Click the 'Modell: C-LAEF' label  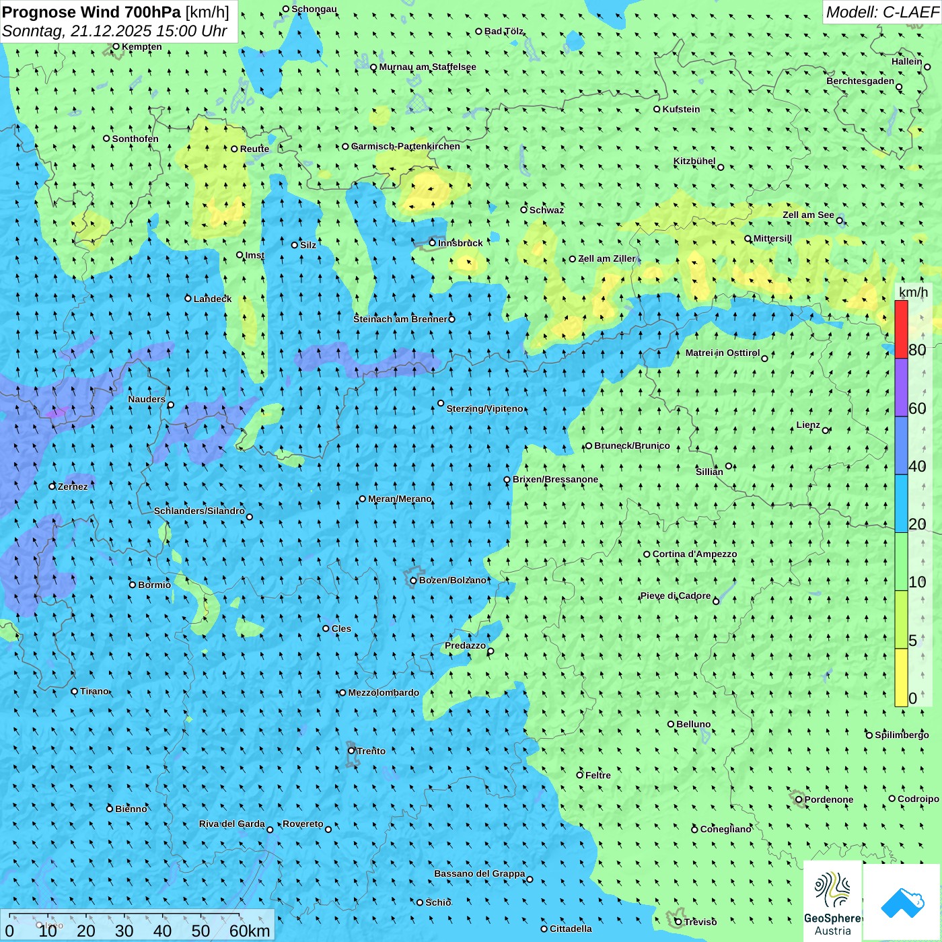(882, 12)
